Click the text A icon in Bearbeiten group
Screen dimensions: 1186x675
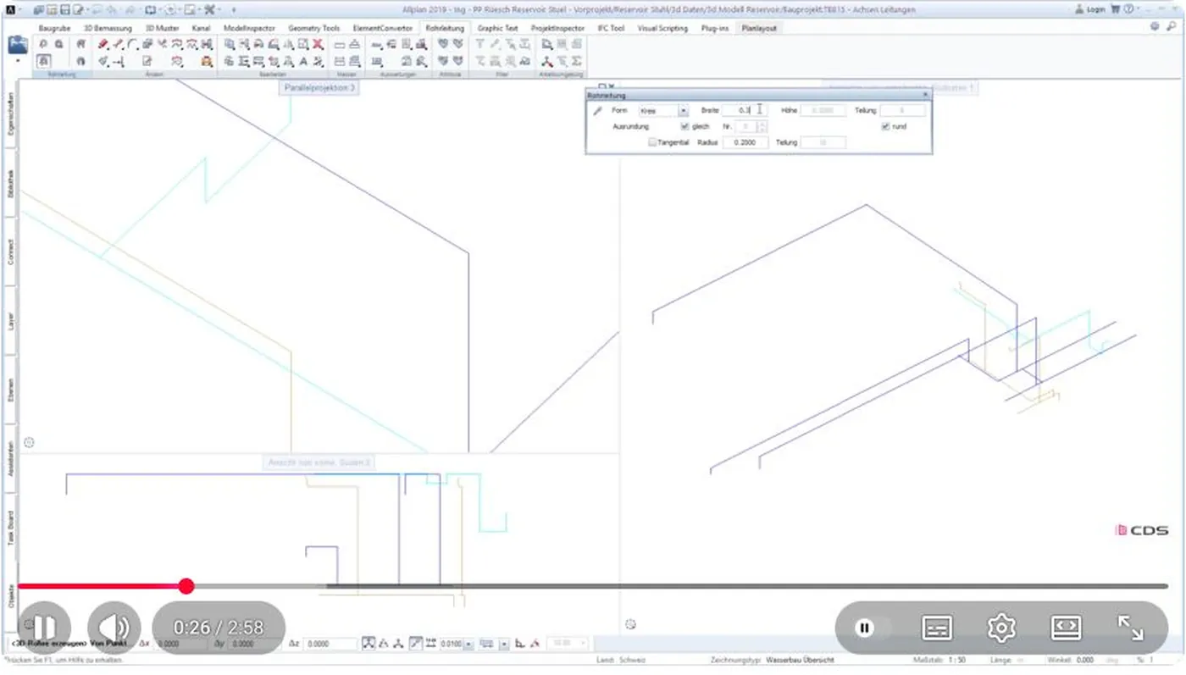pyautogui.click(x=303, y=62)
